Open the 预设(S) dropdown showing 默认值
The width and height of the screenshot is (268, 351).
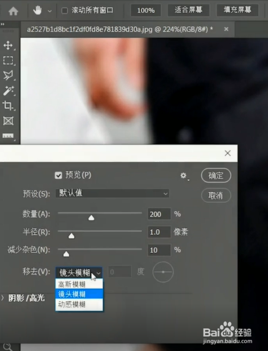pyautogui.click(x=112, y=193)
